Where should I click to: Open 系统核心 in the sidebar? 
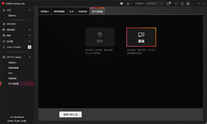(x=12, y=63)
